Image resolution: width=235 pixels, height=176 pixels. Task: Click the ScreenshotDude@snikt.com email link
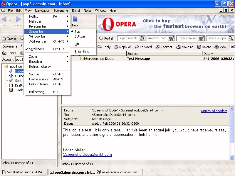pos(88,155)
